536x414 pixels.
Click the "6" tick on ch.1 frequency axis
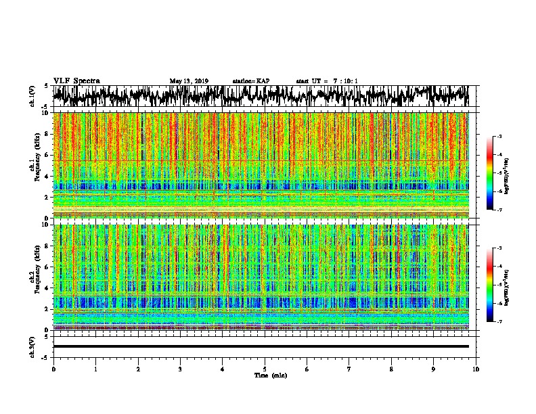tap(48, 155)
